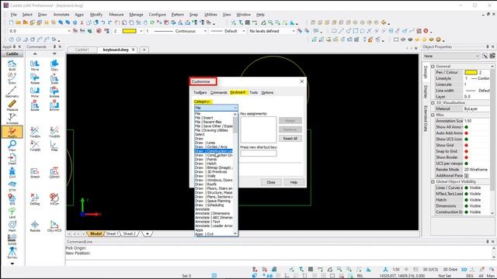Toggle Dimensions global visibility
497x279 pixels.
tap(466, 206)
